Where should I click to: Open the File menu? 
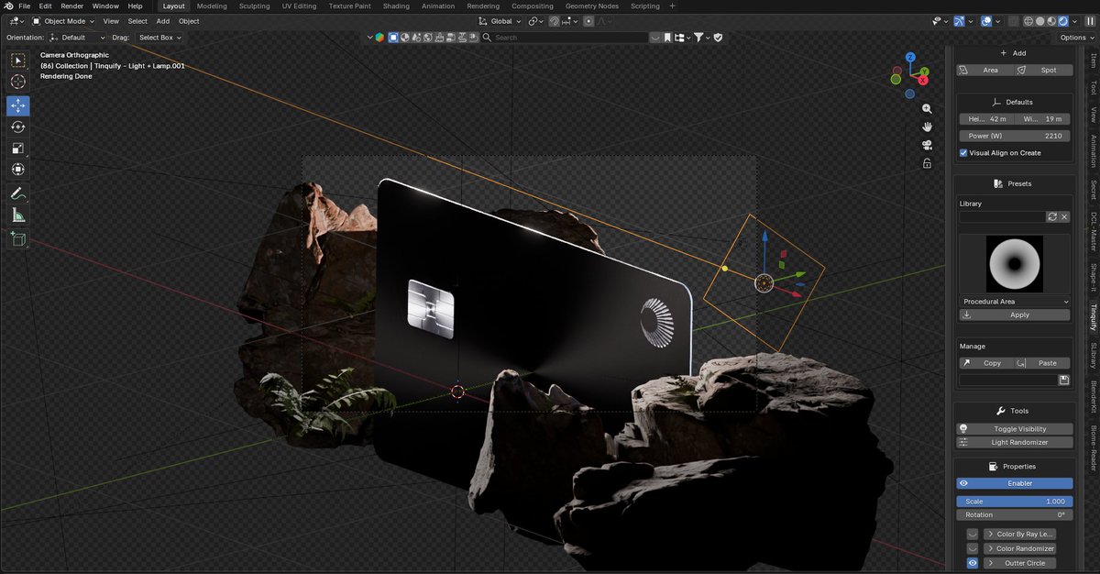(25, 6)
